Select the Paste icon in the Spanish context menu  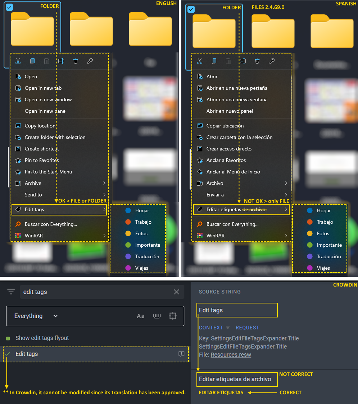(228, 61)
